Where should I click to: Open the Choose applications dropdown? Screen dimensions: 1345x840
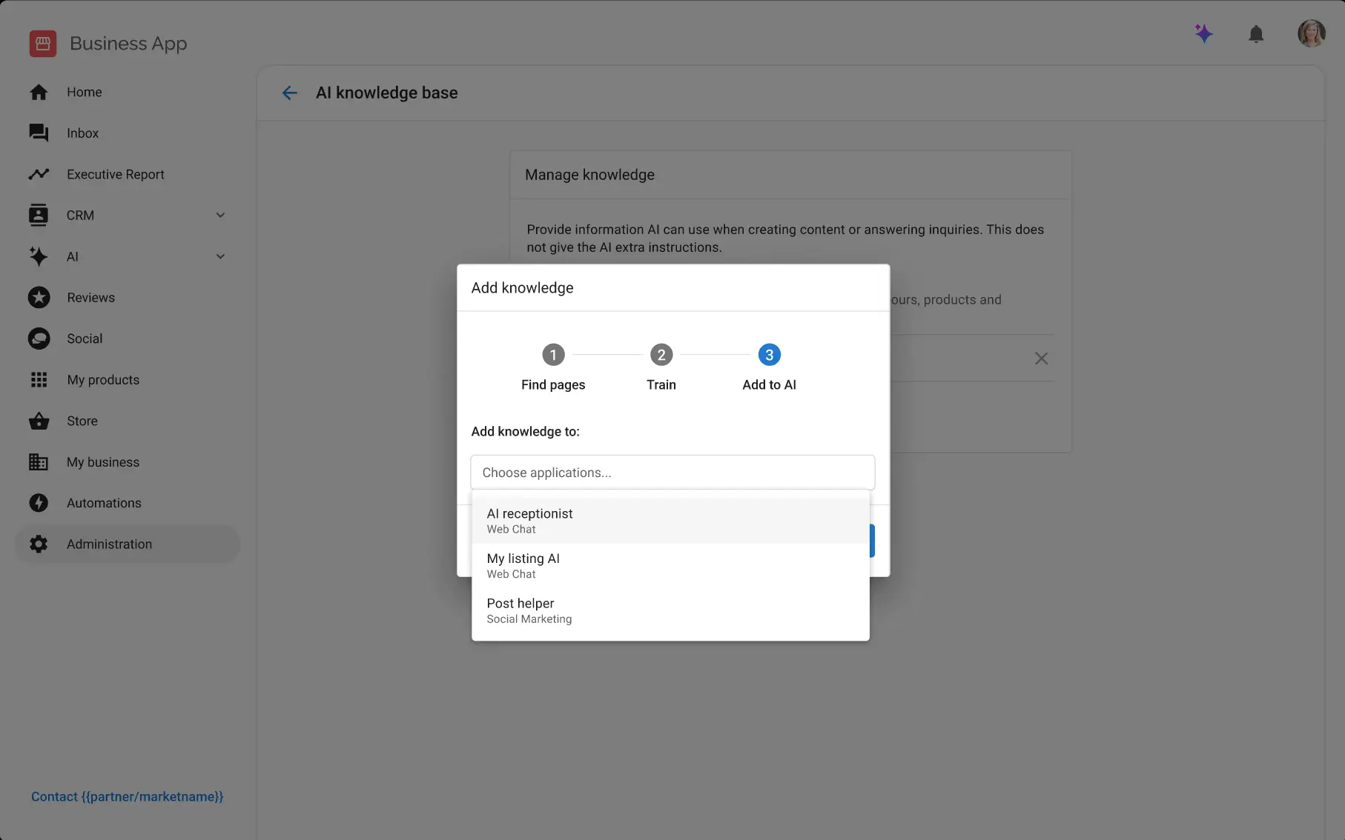point(672,472)
